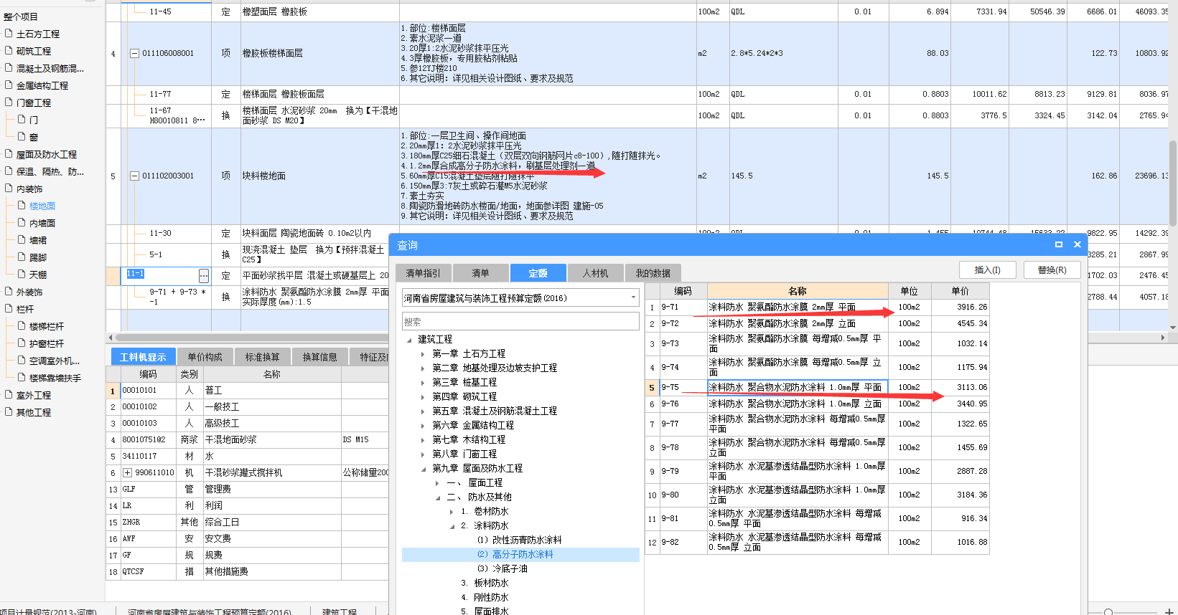This screenshot has height=615, width=1178.
Task: Expand 第四章 砌筑工程 node
Action: pyautogui.click(x=422, y=396)
